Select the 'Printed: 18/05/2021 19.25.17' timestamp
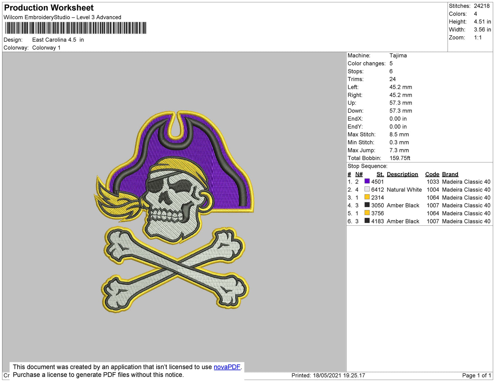495x382 pixels. tap(328, 376)
